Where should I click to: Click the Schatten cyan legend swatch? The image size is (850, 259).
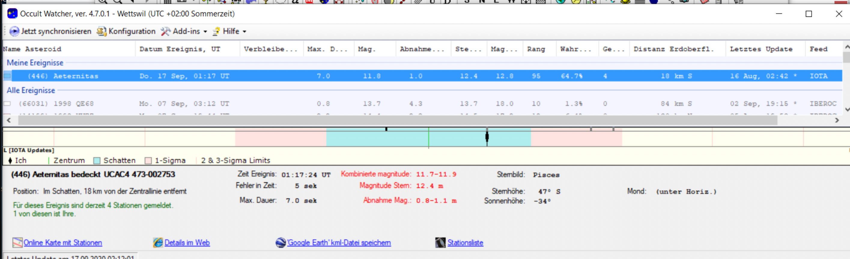pyautogui.click(x=97, y=161)
